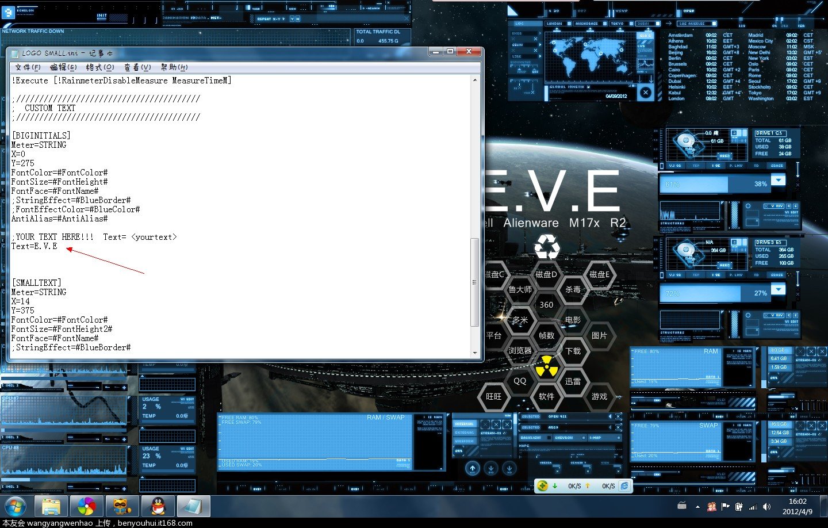
Task: Click the [SMALLTEXT] section header line
Action: pyautogui.click(x=36, y=283)
